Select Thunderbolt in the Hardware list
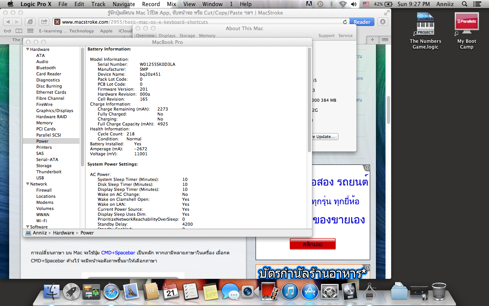489x306 pixels. pyautogui.click(x=49, y=172)
